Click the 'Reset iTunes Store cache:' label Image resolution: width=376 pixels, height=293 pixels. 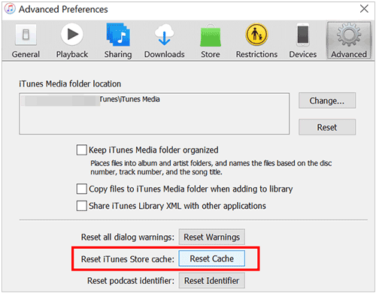(x=128, y=259)
